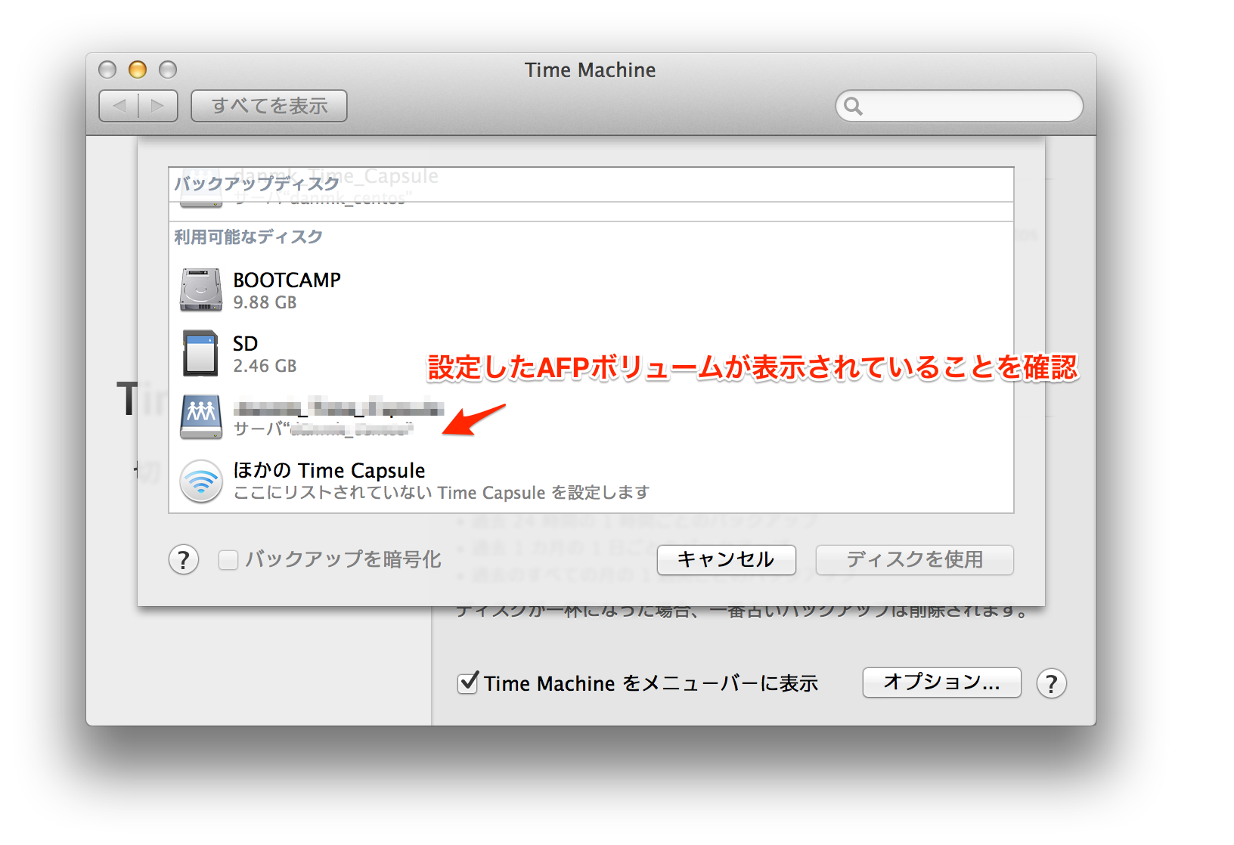The width and height of the screenshot is (1234, 845).
Task: Go forward with the right arrow button
Action: tap(158, 106)
